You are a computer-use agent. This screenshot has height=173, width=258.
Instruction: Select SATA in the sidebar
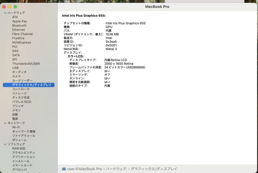click(x=16, y=55)
